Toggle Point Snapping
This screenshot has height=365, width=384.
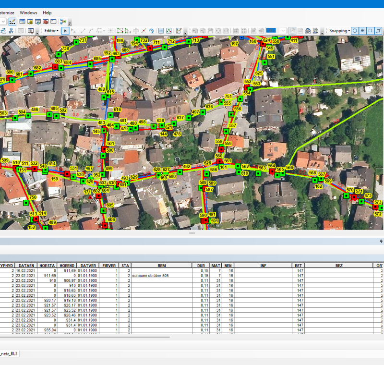(355, 31)
